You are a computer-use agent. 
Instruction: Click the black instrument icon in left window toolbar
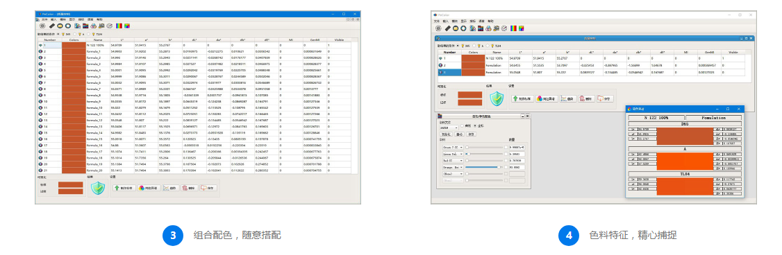pyautogui.click(x=52, y=26)
